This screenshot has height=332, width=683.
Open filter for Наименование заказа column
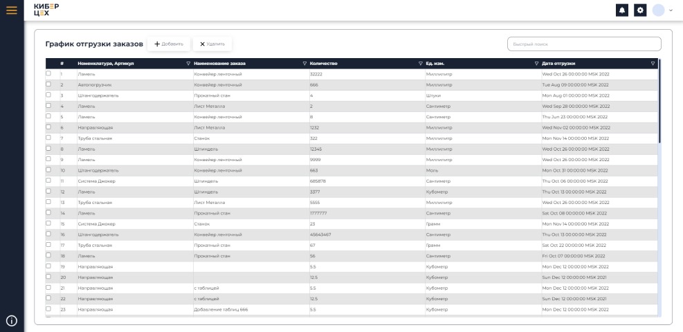pyautogui.click(x=304, y=64)
